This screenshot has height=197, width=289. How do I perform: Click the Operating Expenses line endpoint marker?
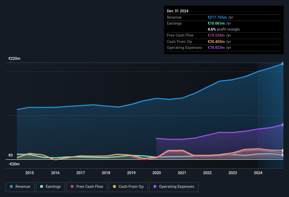pos(283,125)
